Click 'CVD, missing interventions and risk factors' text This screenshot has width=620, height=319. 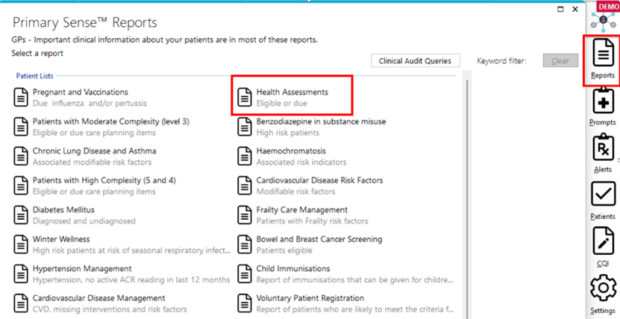click(x=110, y=309)
